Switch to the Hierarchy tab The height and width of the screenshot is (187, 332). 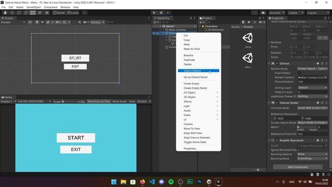coord(162,18)
